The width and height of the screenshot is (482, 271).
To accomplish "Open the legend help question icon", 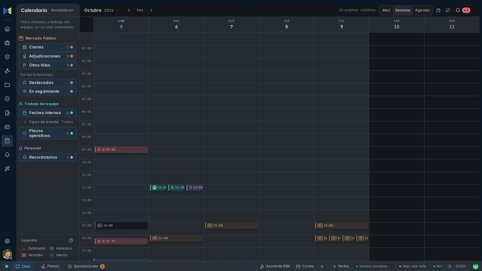I will 71,240.
